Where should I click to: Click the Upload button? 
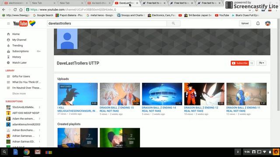click(x=245, y=23)
